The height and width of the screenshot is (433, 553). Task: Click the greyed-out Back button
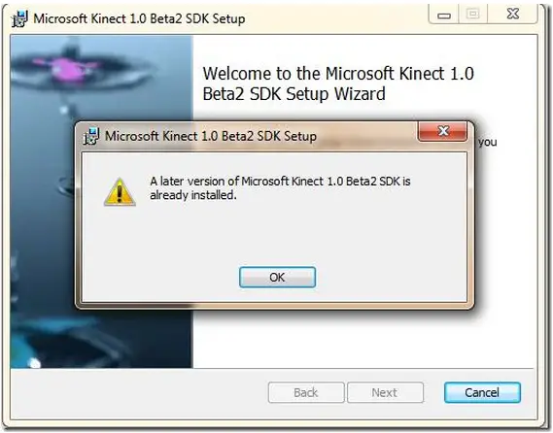306,392
